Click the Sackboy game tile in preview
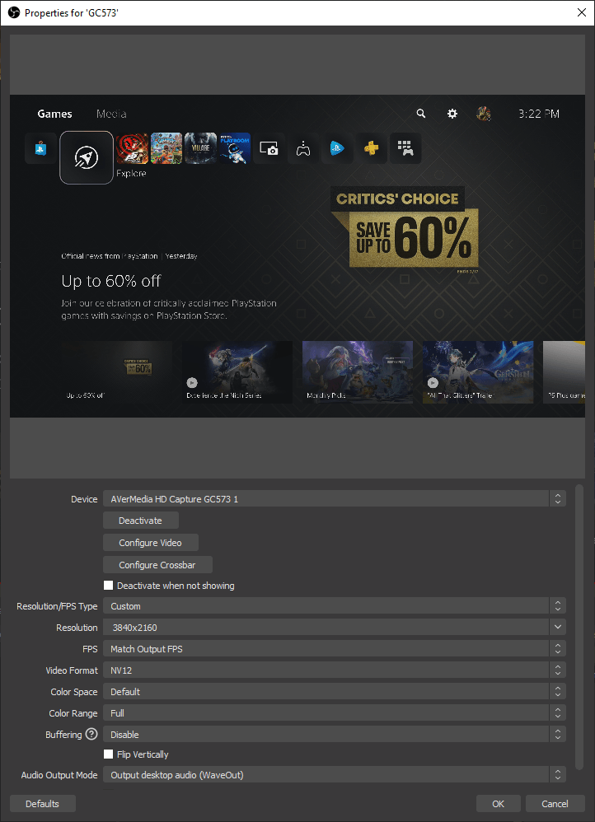The width and height of the screenshot is (595, 822). [x=166, y=149]
